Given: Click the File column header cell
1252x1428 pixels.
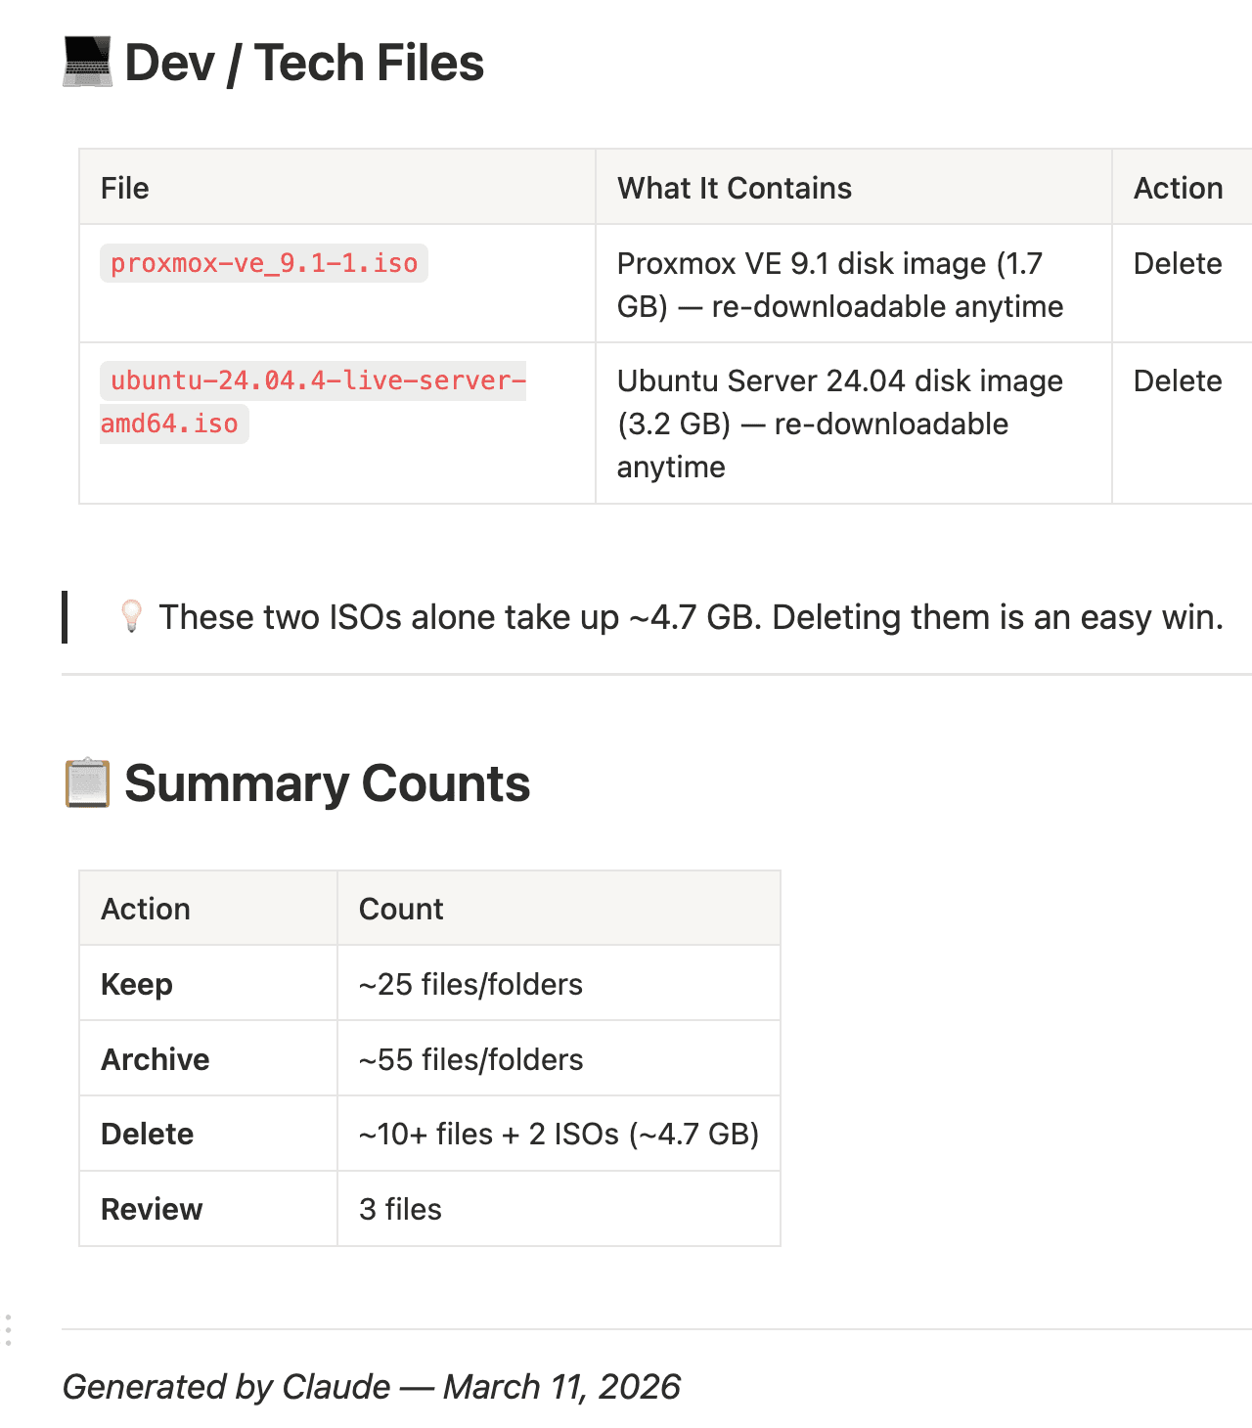Looking at the screenshot, I should tap(337, 187).
